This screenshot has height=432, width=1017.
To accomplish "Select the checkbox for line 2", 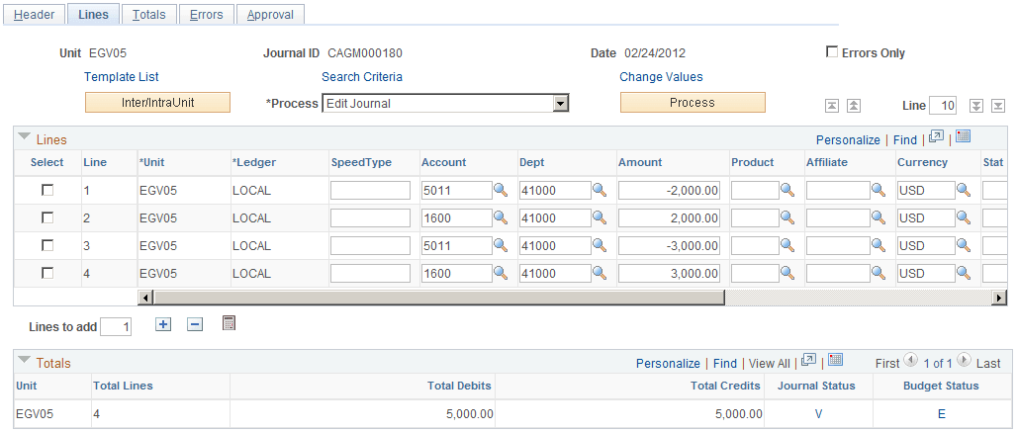I will pos(47,217).
